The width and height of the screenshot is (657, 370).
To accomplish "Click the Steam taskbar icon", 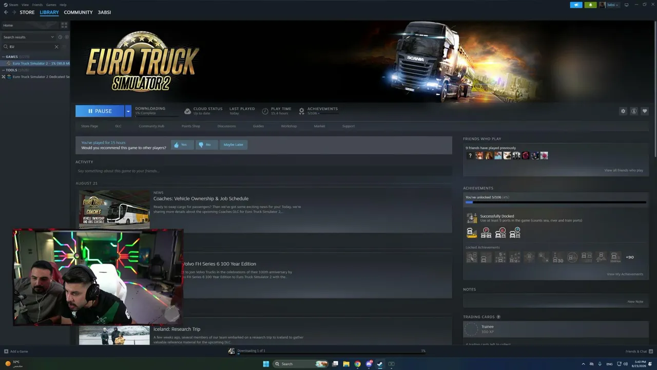I will pyautogui.click(x=380, y=364).
